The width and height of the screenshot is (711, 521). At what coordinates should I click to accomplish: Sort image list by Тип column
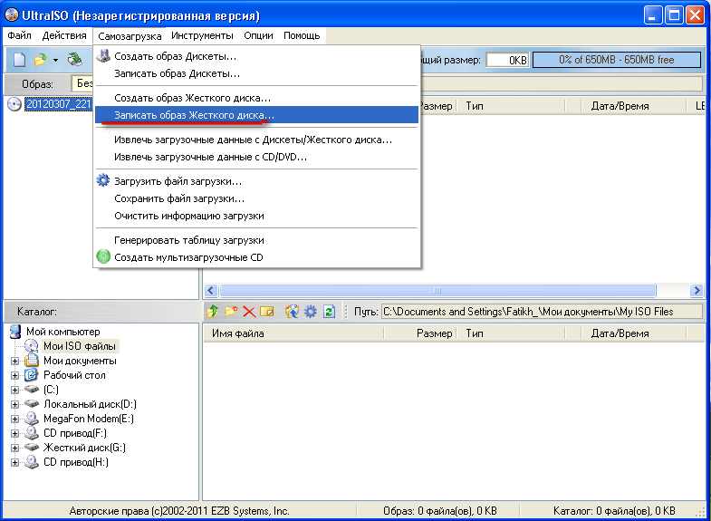(511, 106)
